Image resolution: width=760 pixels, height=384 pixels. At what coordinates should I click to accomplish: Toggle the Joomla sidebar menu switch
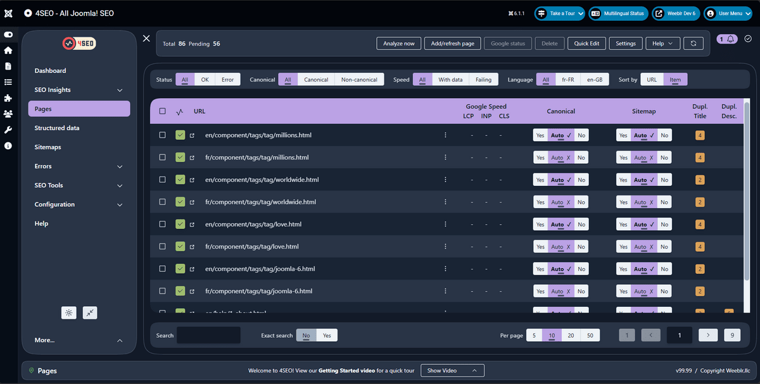point(8,34)
